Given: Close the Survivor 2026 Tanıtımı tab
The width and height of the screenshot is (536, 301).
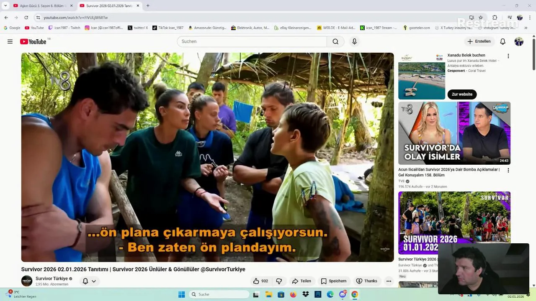Looking at the screenshot, I should [x=137, y=6].
